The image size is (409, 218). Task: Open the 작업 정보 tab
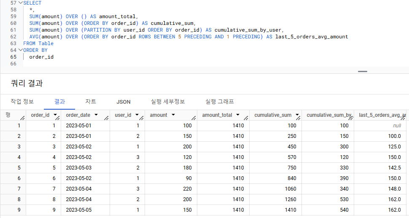coord(22,102)
